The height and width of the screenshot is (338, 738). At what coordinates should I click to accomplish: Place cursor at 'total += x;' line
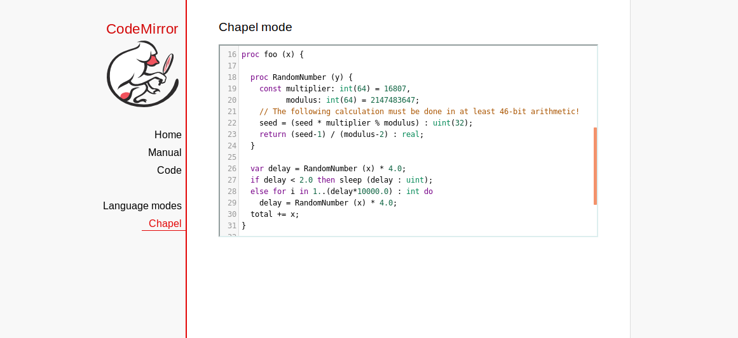pyautogui.click(x=275, y=214)
